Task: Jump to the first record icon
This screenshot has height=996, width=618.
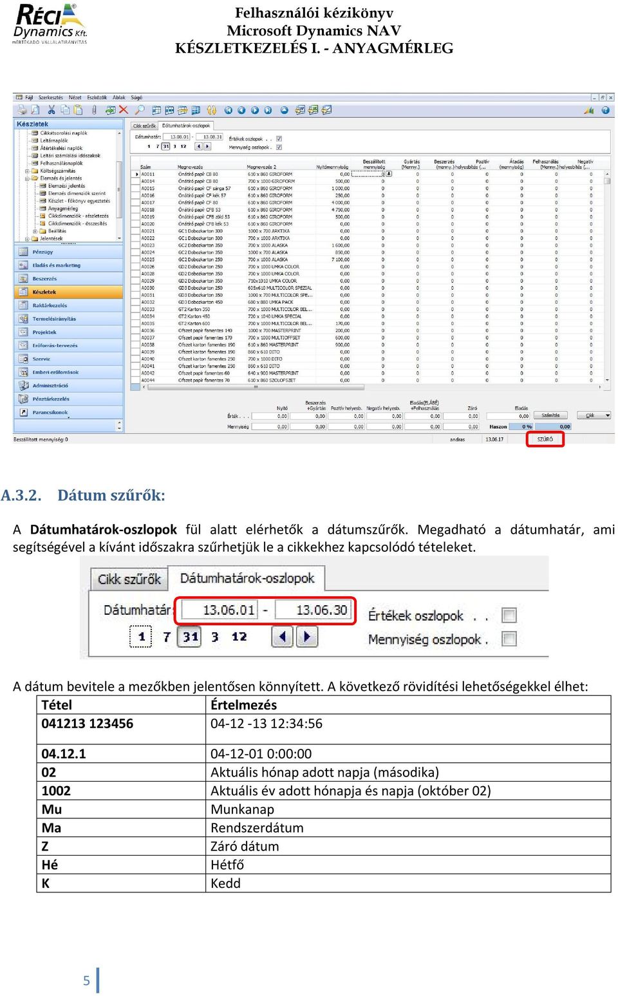Action: pyautogui.click(x=228, y=110)
